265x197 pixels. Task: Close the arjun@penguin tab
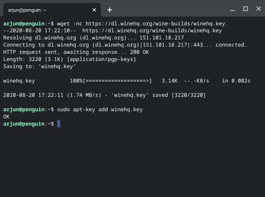(94, 10)
